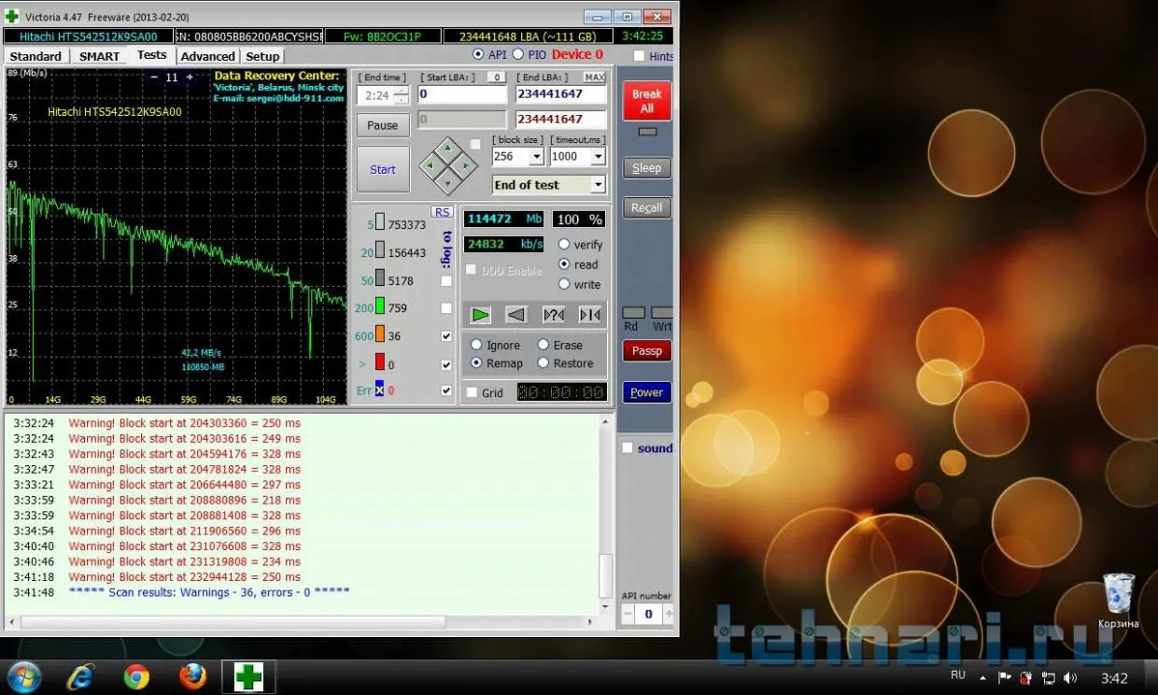
Task: Click the End time spinner arrows
Action: [401, 95]
